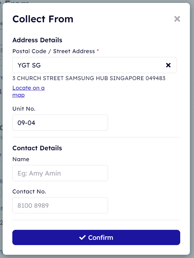
Task: Click the checkmark icon on Confirm
Action: pos(82,237)
